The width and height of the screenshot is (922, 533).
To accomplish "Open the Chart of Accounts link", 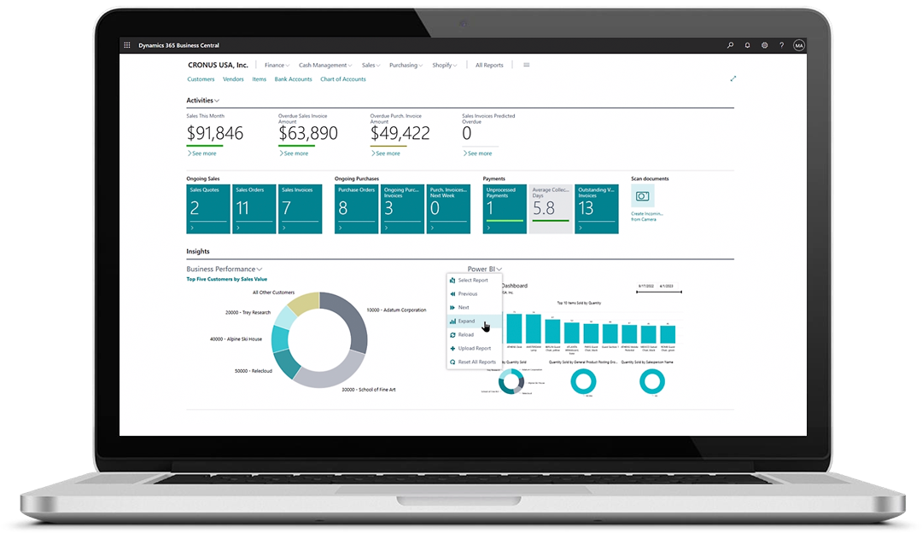I will (343, 79).
